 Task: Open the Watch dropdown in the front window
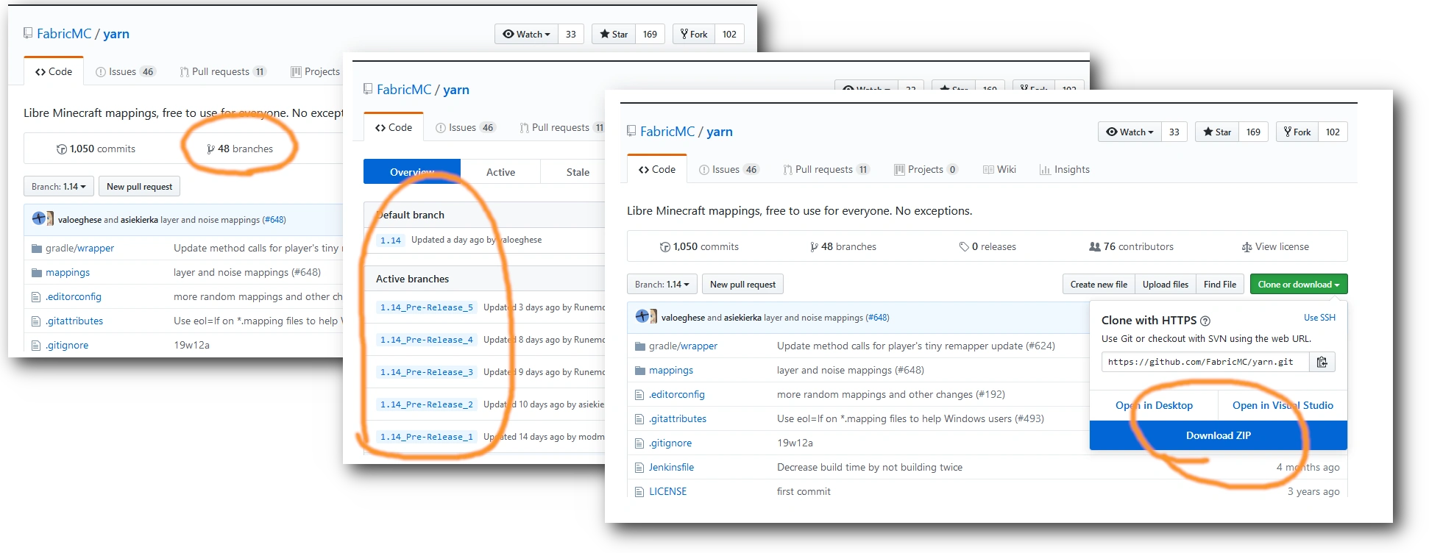click(x=1130, y=132)
